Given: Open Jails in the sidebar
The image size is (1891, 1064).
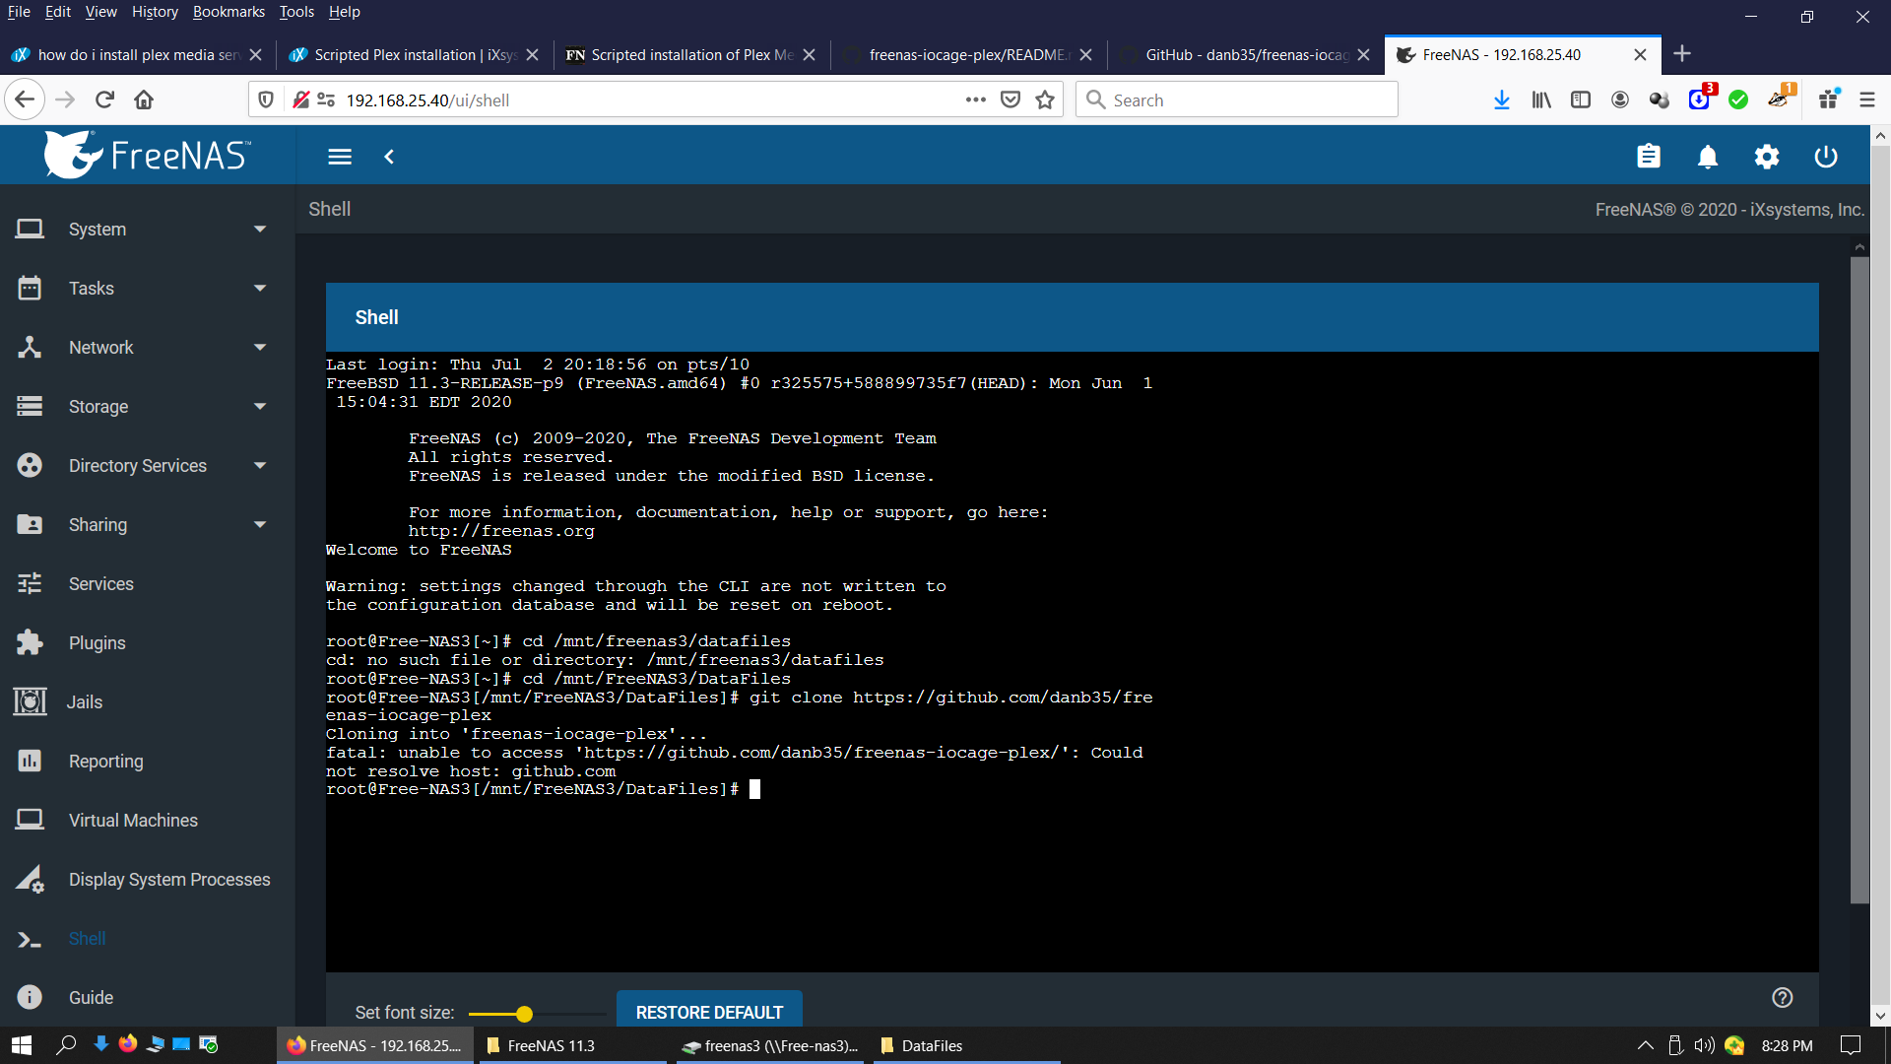Looking at the screenshot, I should coord(148,701).
